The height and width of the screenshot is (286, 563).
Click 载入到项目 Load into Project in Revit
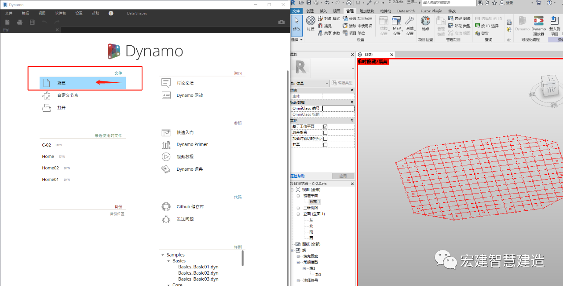pyautogui.click(x=555, y=26)
